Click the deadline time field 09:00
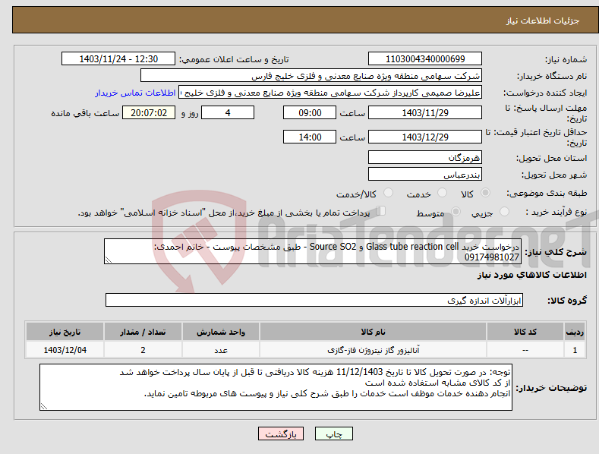The width and height of the screenshot is (599, 454). [310, 112]
